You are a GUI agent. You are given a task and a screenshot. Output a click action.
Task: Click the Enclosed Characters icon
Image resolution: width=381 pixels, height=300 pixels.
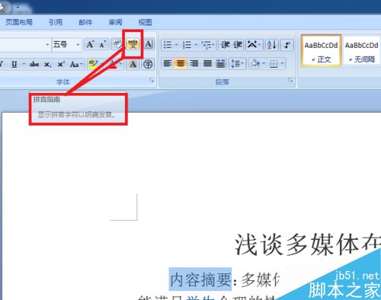148,64
